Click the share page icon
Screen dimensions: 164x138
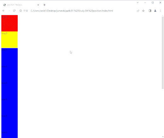coord(138,11)
